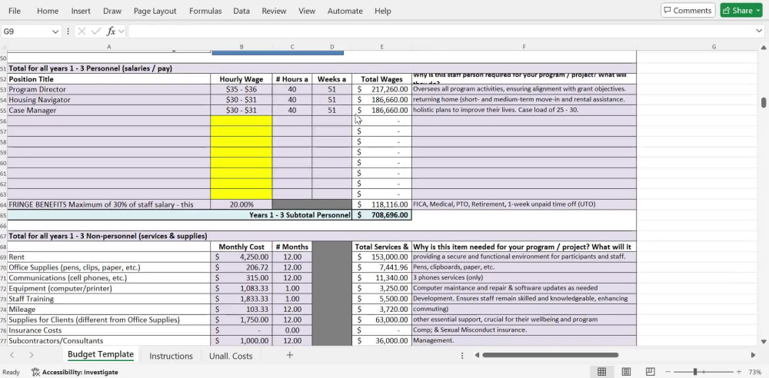This screenshot has height=378, width=769.
Task: Open the Insert ribbon tab
Action: pos(81,11)
